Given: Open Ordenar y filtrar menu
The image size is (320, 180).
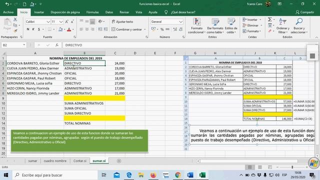Looking at the screenshot, I should 282,26.
